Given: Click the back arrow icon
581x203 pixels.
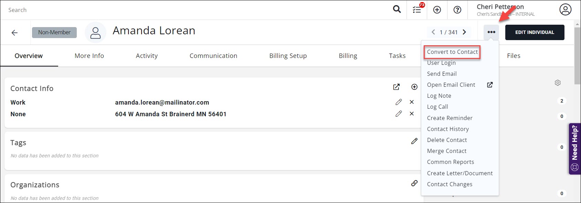Looking at the screenshot, I should tap(14, 33).
